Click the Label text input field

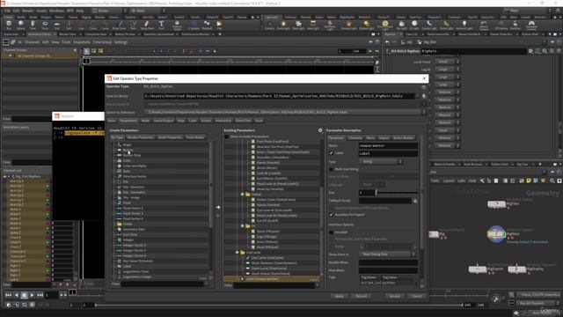(388, 153)
